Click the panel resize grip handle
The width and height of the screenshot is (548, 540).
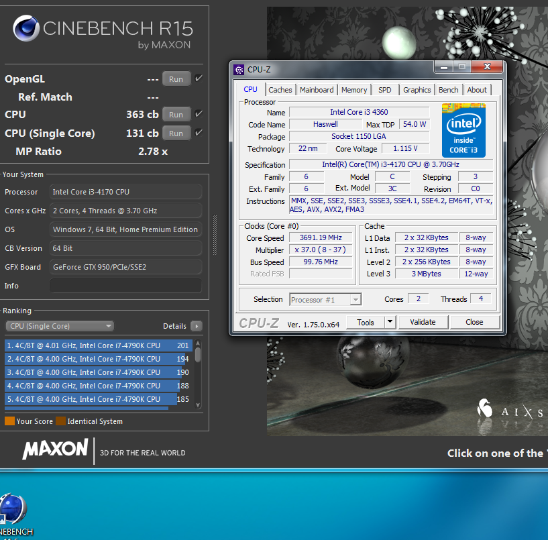click(215, 235)
